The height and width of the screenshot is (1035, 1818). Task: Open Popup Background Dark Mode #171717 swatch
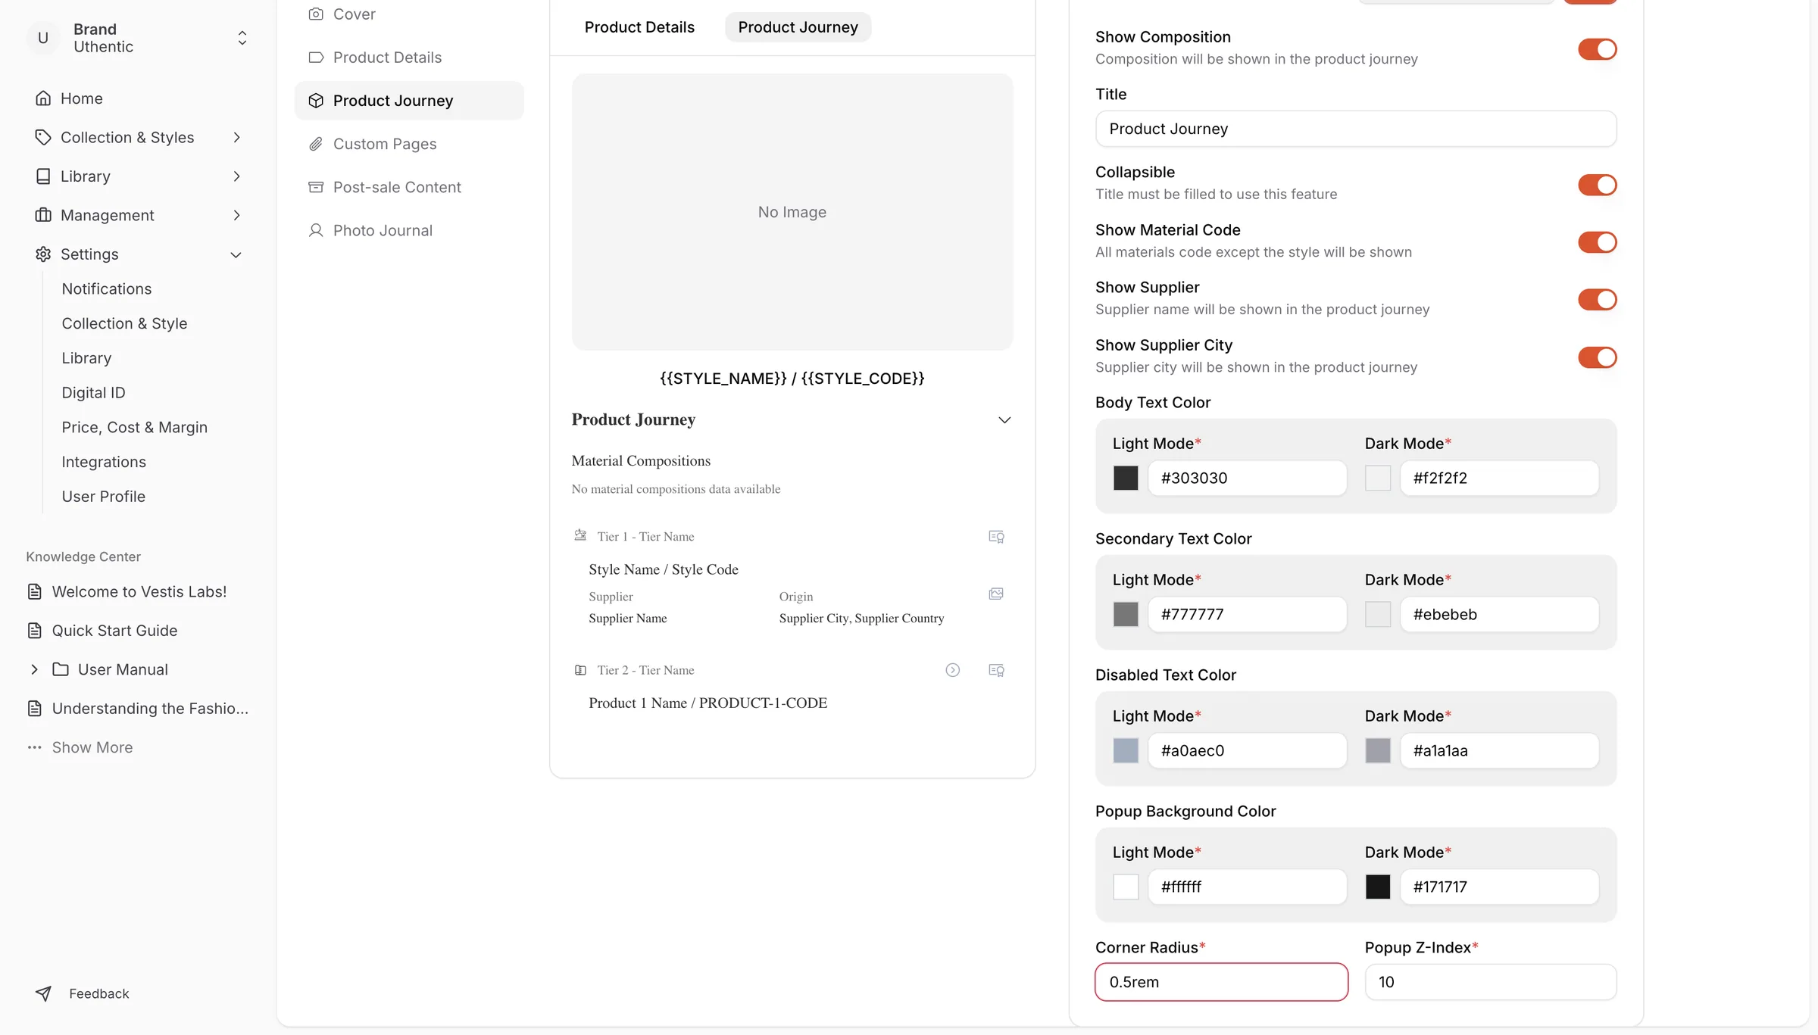(x=1378, y=887)
